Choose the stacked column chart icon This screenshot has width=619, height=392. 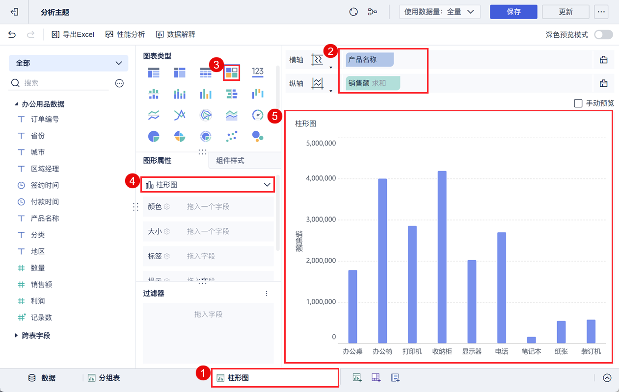click(x=180, y=94)
